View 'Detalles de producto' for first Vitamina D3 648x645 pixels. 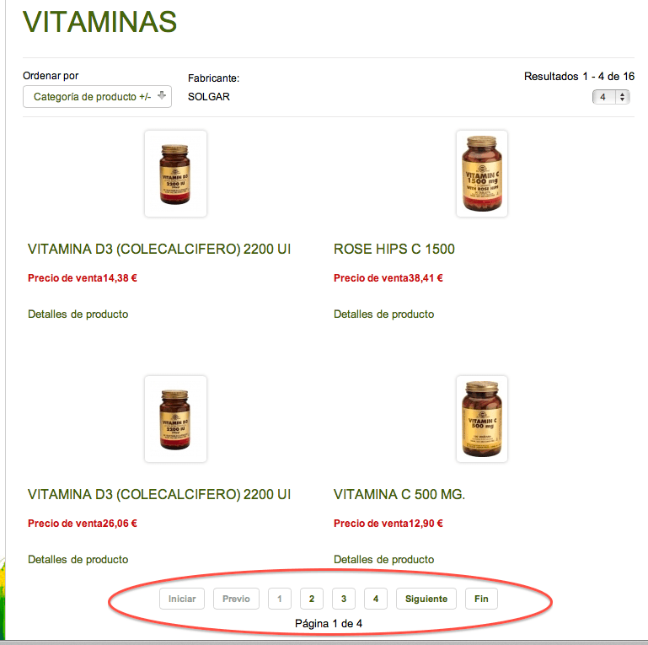click(x=78, y=314)
